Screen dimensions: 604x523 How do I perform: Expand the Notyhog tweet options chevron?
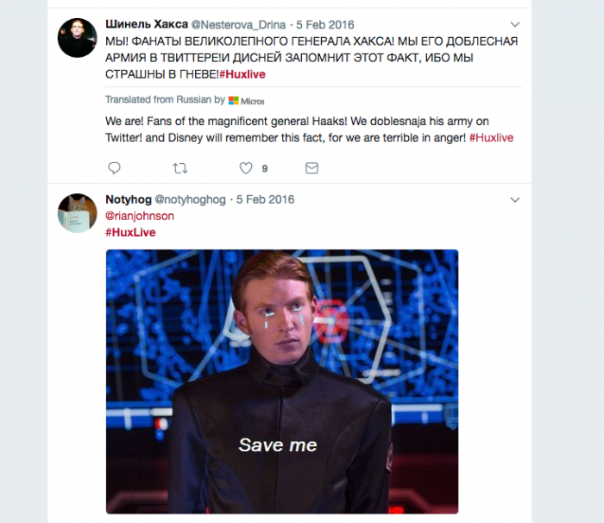(x=515, y=199)
